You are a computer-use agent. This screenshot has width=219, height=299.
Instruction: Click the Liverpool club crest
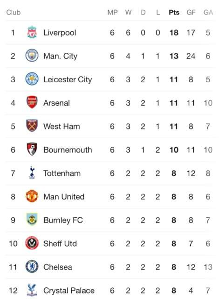(x=32, y=32)
